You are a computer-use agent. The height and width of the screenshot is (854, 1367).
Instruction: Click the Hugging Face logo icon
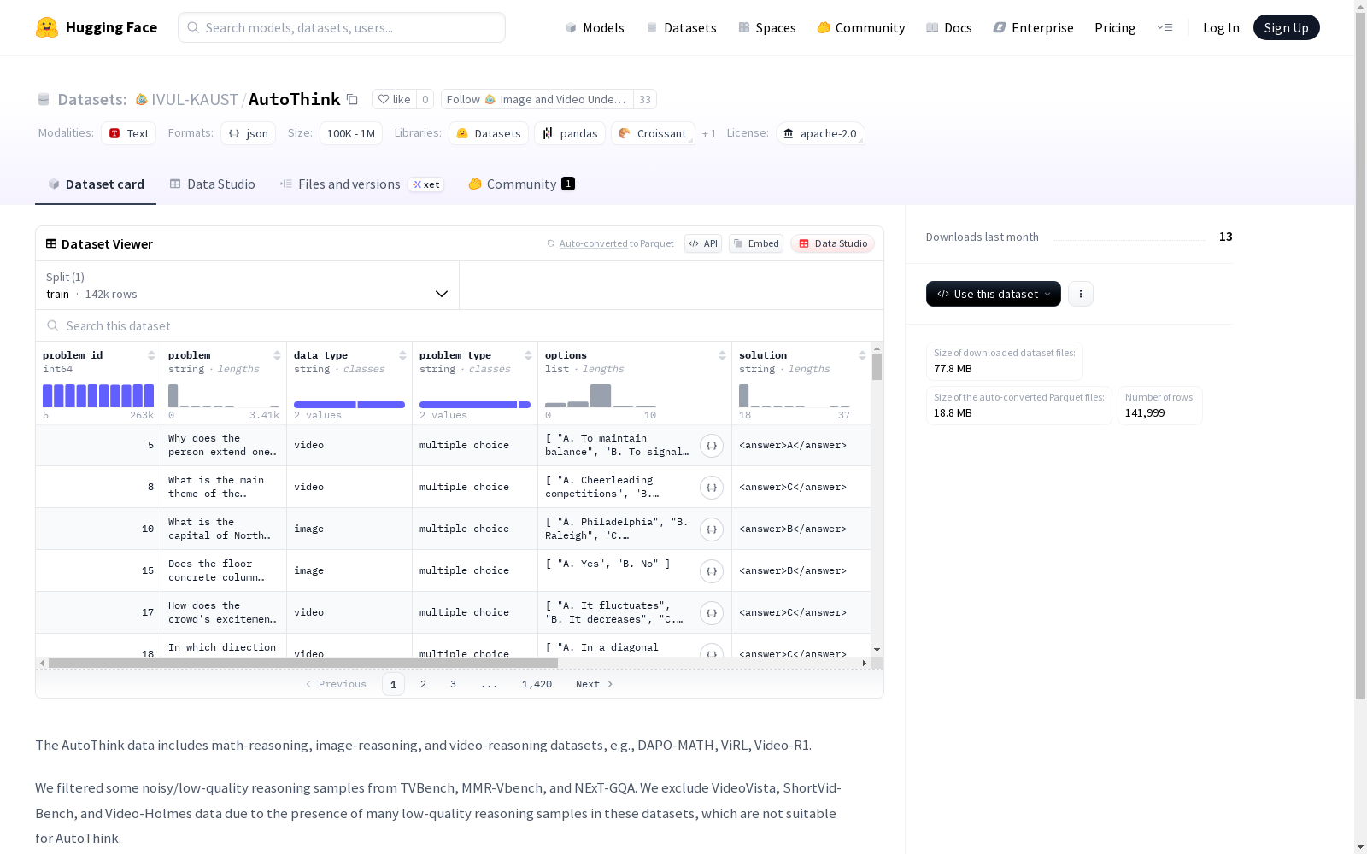point(47,27)
